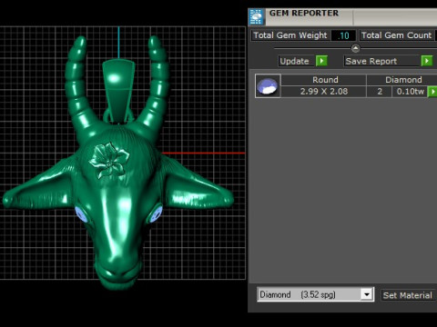
Task: Click the green arrow beside 0.10tw
Action: tap(432, 92)
